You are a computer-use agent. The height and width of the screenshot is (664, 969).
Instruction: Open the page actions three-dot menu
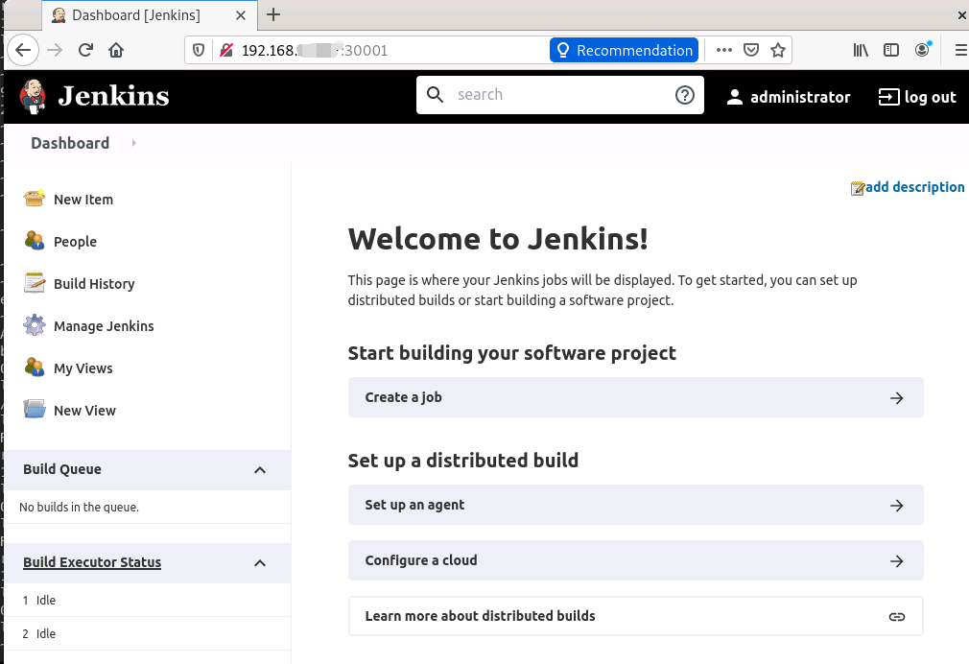[x=723, y=50]
